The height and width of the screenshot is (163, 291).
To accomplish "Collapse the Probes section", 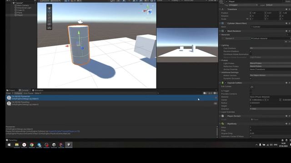I will click(x=220, y=60).
